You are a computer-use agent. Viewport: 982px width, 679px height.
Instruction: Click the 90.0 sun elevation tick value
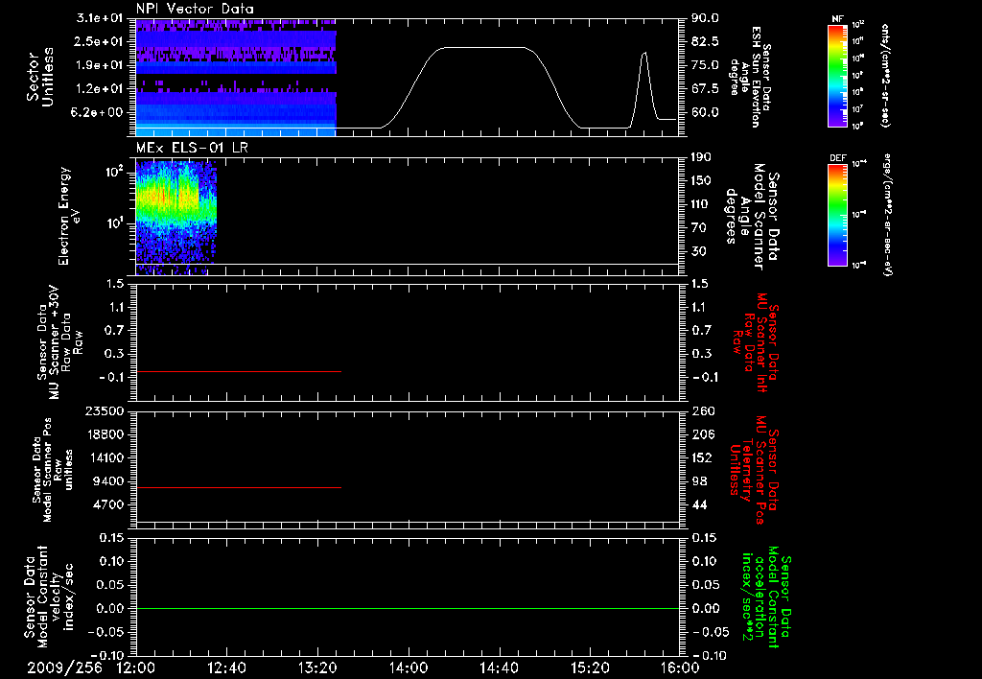point(705,18)
